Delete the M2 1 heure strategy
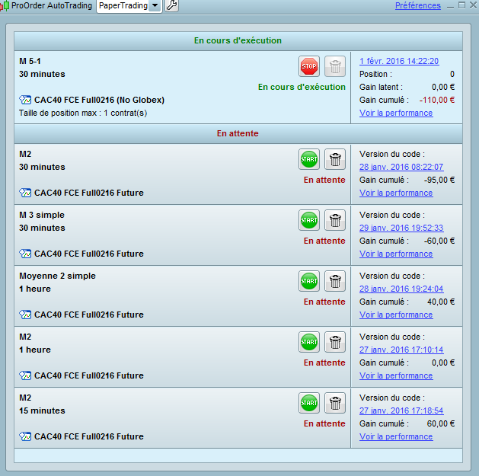The image size is (479, 476). tap(335, 342)
